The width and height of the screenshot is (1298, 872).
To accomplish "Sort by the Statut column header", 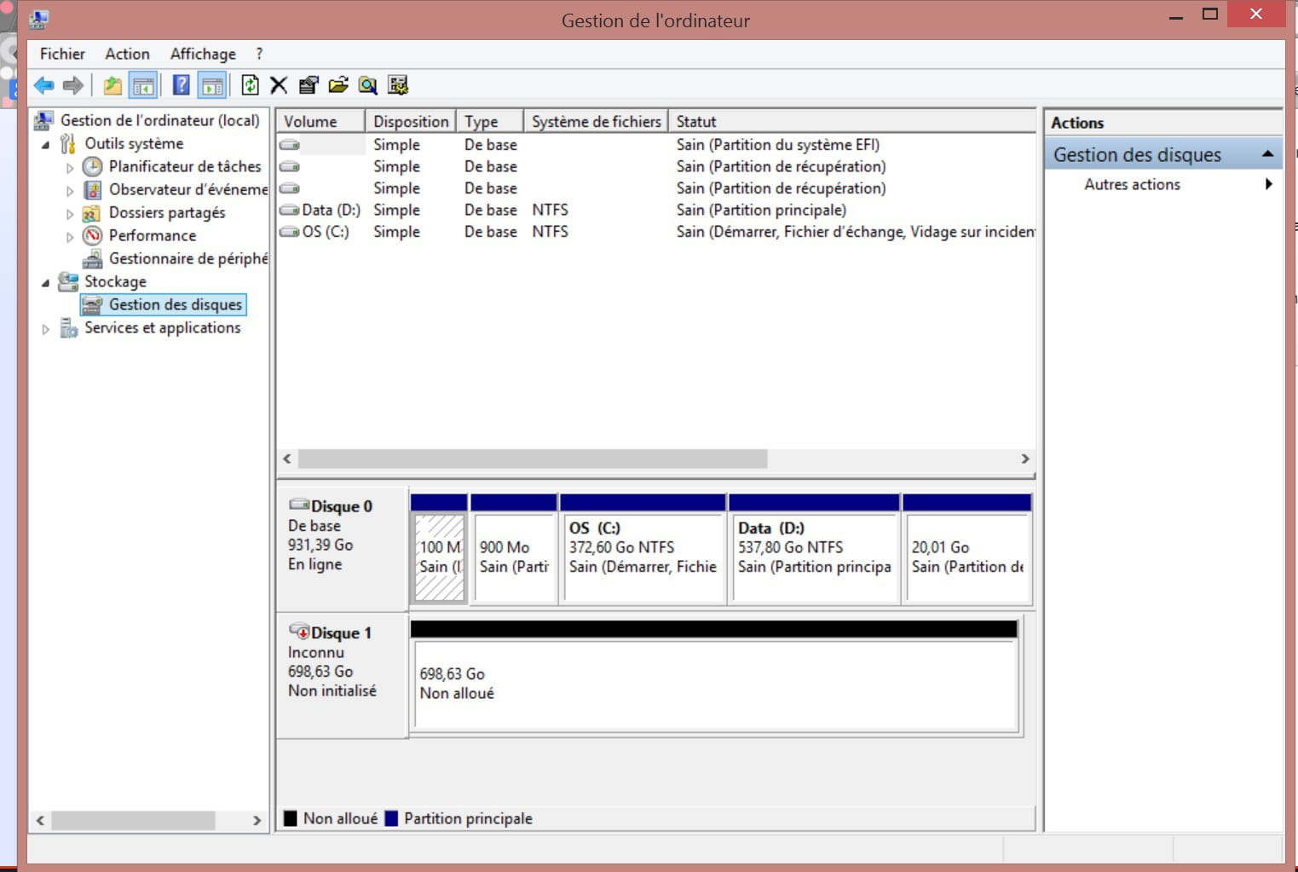I will (852, 121).
